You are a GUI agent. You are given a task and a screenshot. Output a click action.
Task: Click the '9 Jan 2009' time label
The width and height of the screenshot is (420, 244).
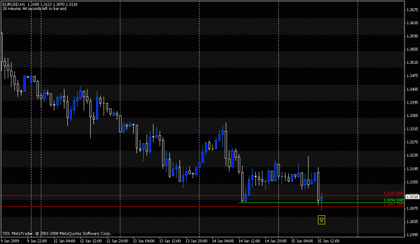10,241
